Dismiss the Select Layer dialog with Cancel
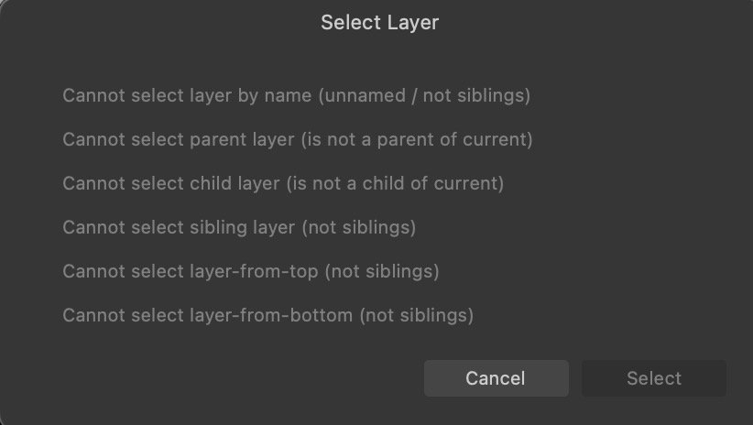This screenshot has width=753, height=425. pyautogui.click(x=496, y=378)
